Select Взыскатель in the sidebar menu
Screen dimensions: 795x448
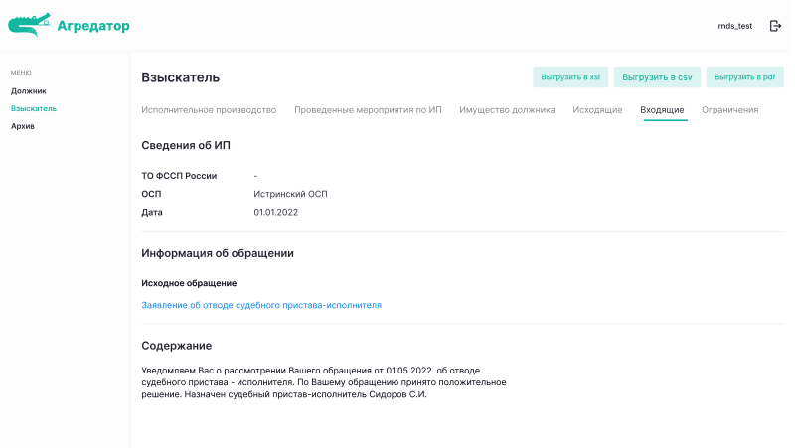click(x=34, y=108)
